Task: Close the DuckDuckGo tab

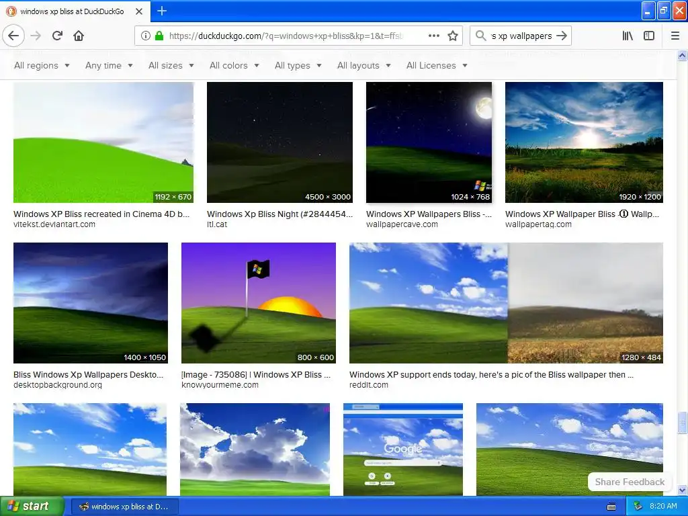Action: tap(139, 11)
